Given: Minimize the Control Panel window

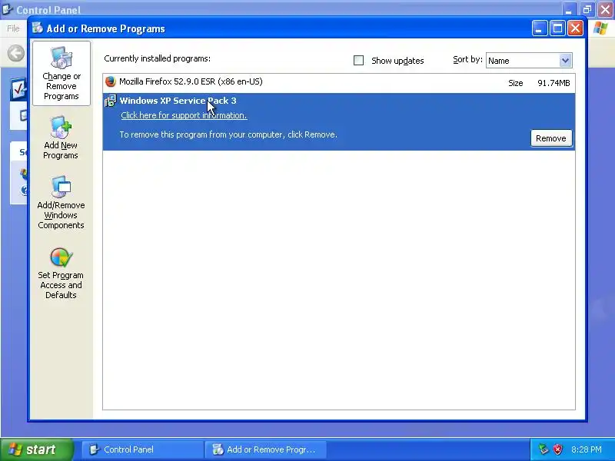Looking at the screenshot, I should pos(569,9).
